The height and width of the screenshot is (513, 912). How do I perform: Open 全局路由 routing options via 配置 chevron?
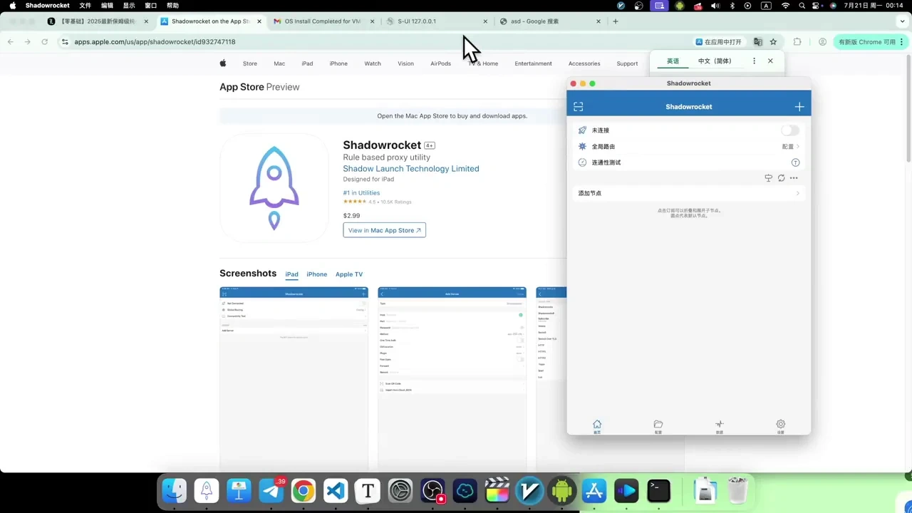(x=791, y=147)
